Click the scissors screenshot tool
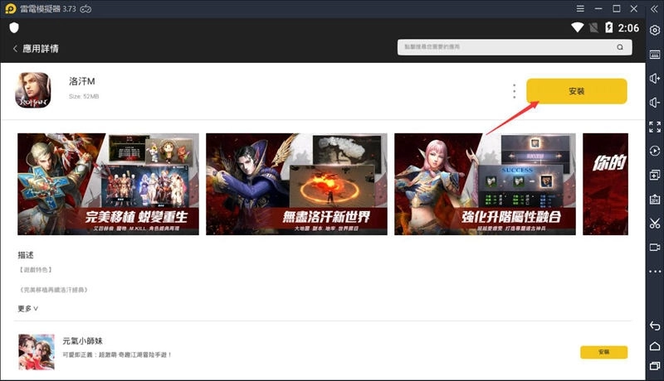This screenshot has width=664, height=381. pos(655,223)
